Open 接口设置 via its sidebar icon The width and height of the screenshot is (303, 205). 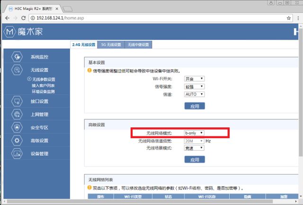point(17,101)
